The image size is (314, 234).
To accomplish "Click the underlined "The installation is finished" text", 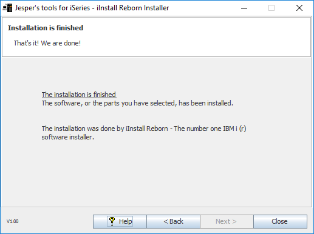I will coord(79,95).
